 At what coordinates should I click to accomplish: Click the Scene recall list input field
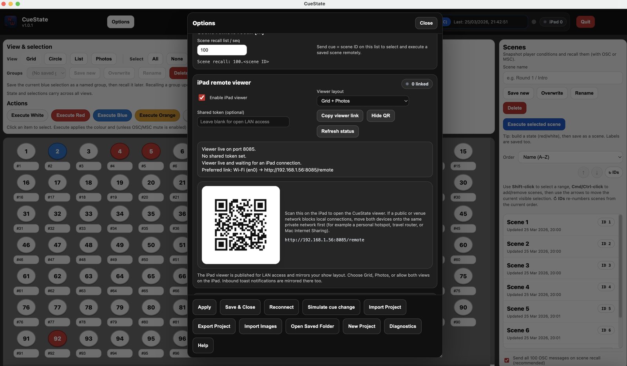(x=222, y=50)
